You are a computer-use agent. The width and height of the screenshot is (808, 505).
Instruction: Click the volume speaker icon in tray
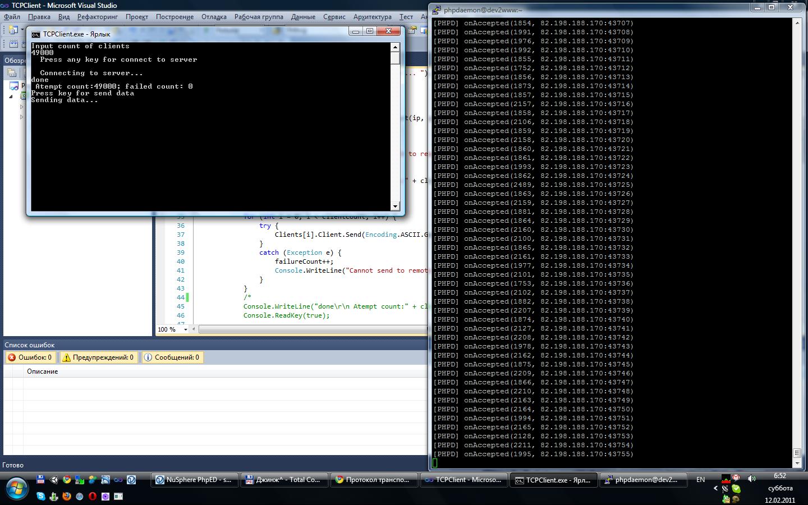752,479
